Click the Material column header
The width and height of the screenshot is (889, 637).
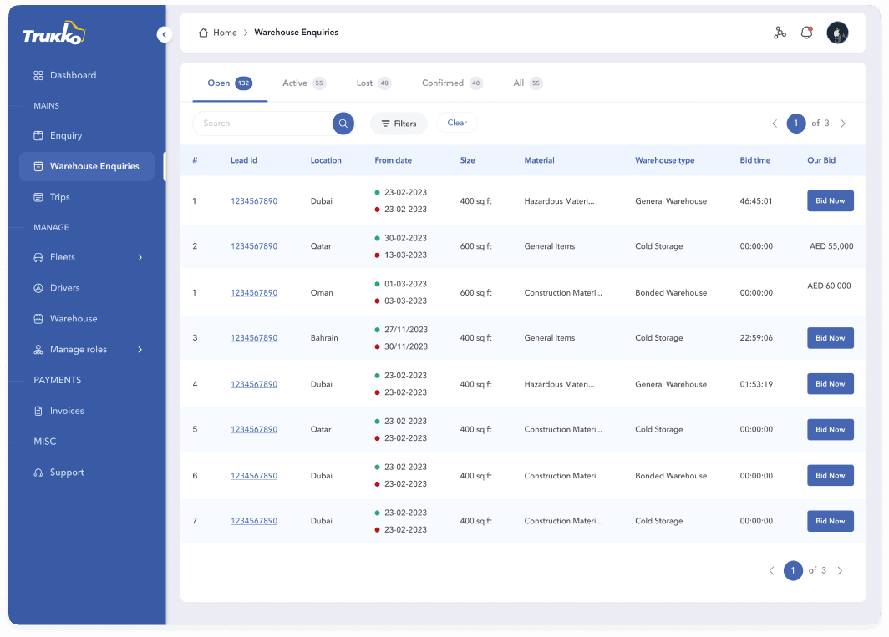(539, 160)
